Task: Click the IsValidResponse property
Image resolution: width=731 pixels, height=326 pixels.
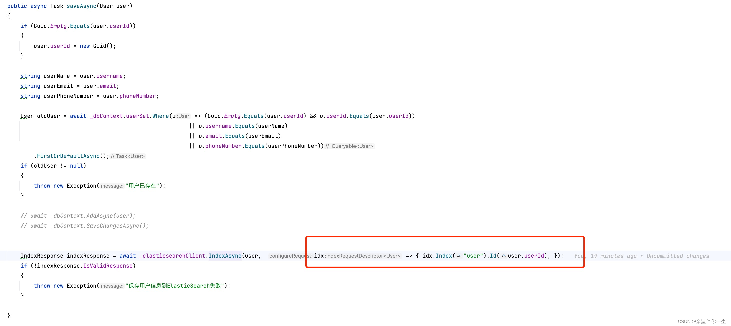Action: [108, 266]
